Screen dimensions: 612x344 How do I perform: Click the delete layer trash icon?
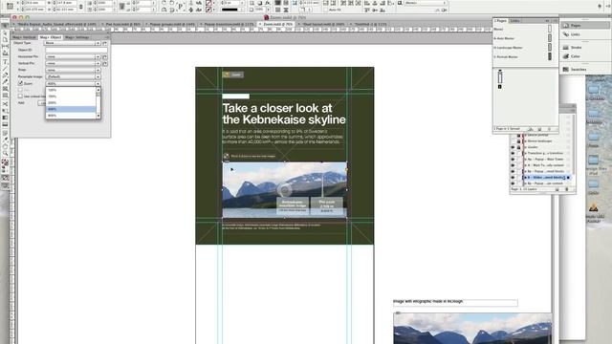567,189
